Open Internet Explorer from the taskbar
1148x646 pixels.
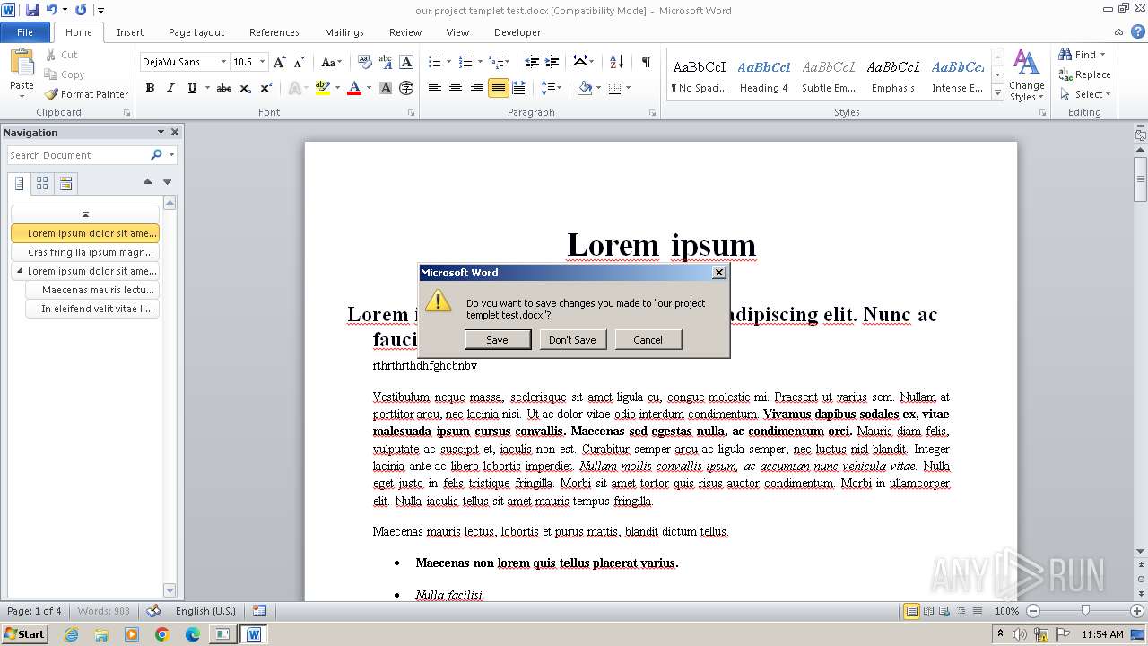(71, 634)
